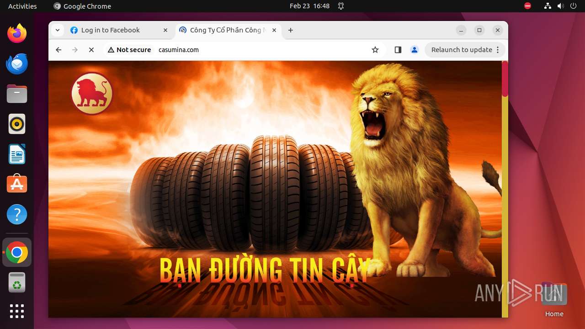Click the red lion Casumina logo

point(92,94)
